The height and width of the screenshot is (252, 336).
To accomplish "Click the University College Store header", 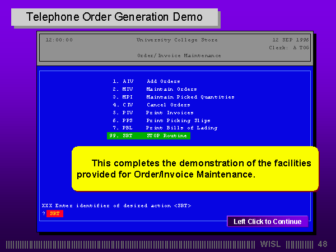I will coord(177,40).
